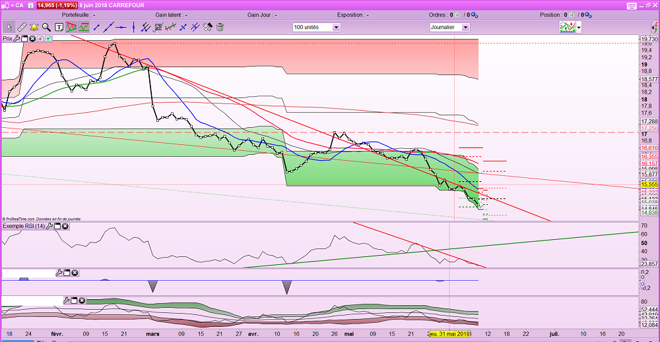
Task: Click the 19,730 price axis label
Action: point(649,39)
